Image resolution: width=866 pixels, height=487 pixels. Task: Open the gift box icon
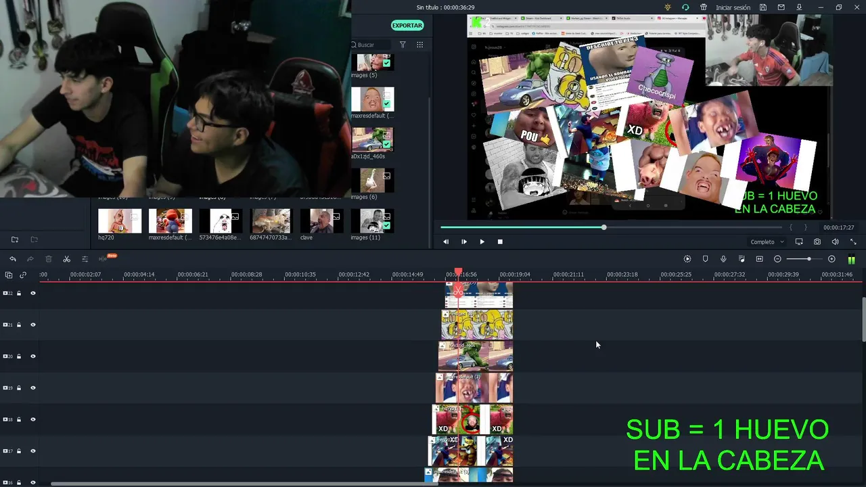point(704,7)
